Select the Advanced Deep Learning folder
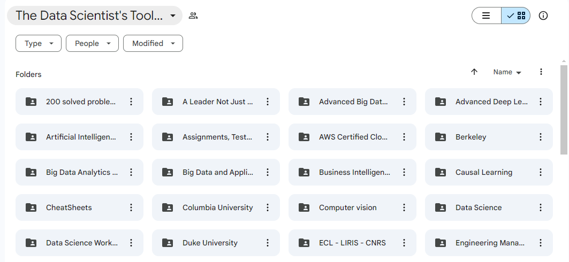The height and width of the screenshot is (262, 569). [489, 102]
